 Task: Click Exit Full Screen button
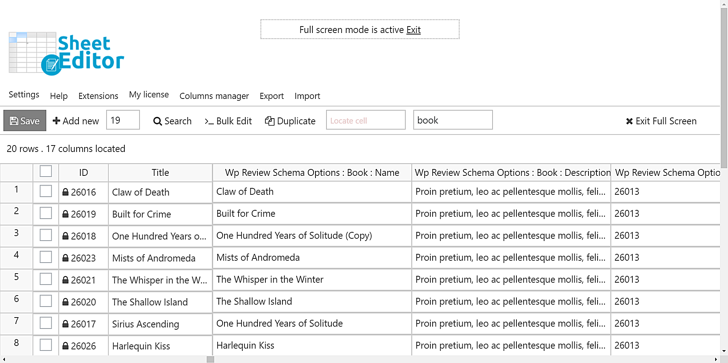661,121
